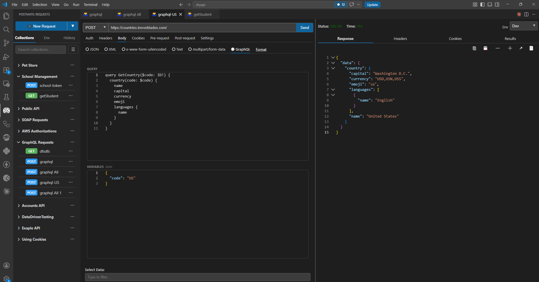Open the Python icon in activity bar

tap(6, 151)
